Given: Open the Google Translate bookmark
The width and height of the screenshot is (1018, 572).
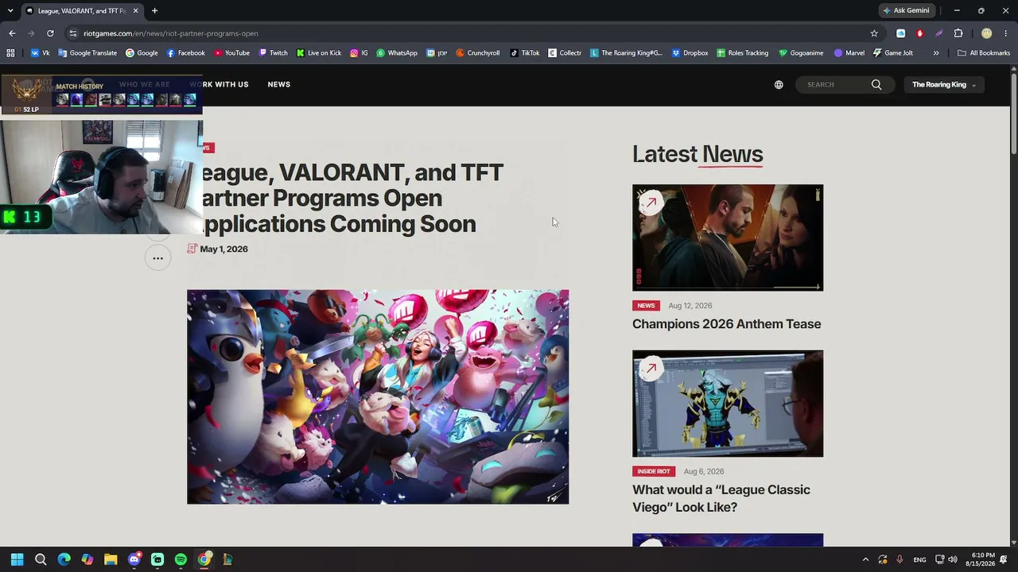Looking at the screenshot, I should tap(87, 53).
